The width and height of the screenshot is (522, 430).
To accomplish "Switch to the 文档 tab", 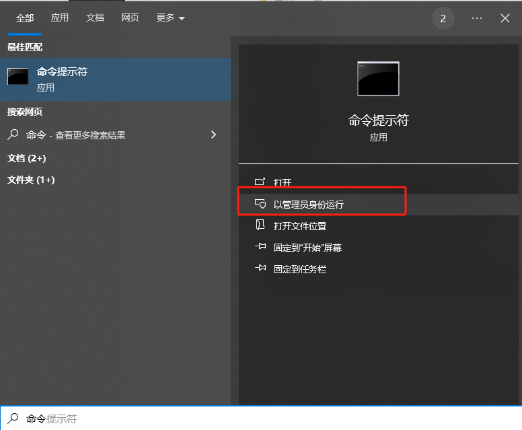I will point(95,17).
